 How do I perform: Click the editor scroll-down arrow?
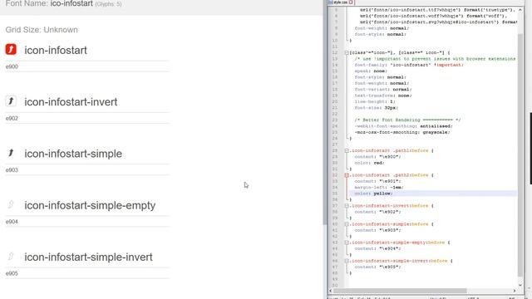[x=520, y=285]
